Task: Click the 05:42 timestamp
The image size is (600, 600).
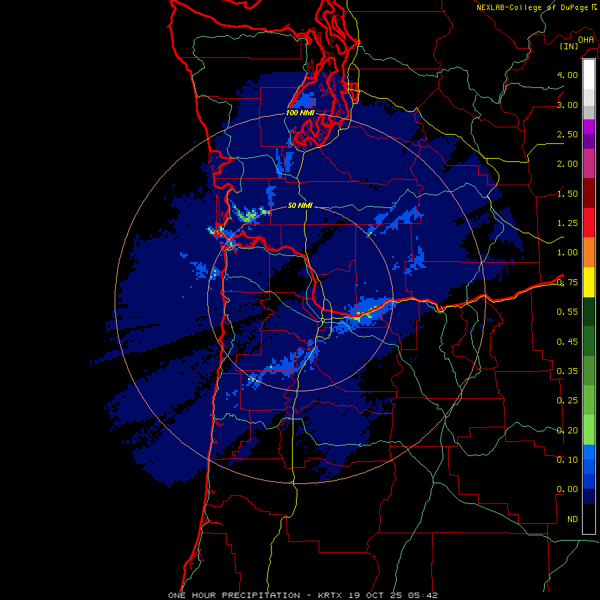Action: pos(423,595)
